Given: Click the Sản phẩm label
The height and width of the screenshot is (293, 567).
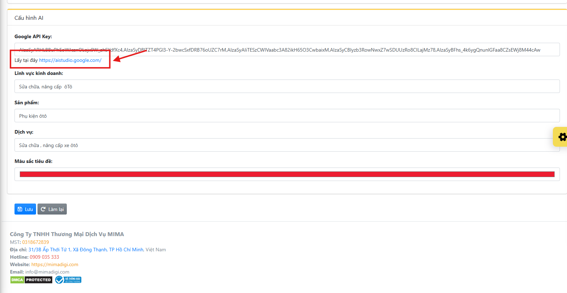Looking at the screenshot, I should coord(27,102).
